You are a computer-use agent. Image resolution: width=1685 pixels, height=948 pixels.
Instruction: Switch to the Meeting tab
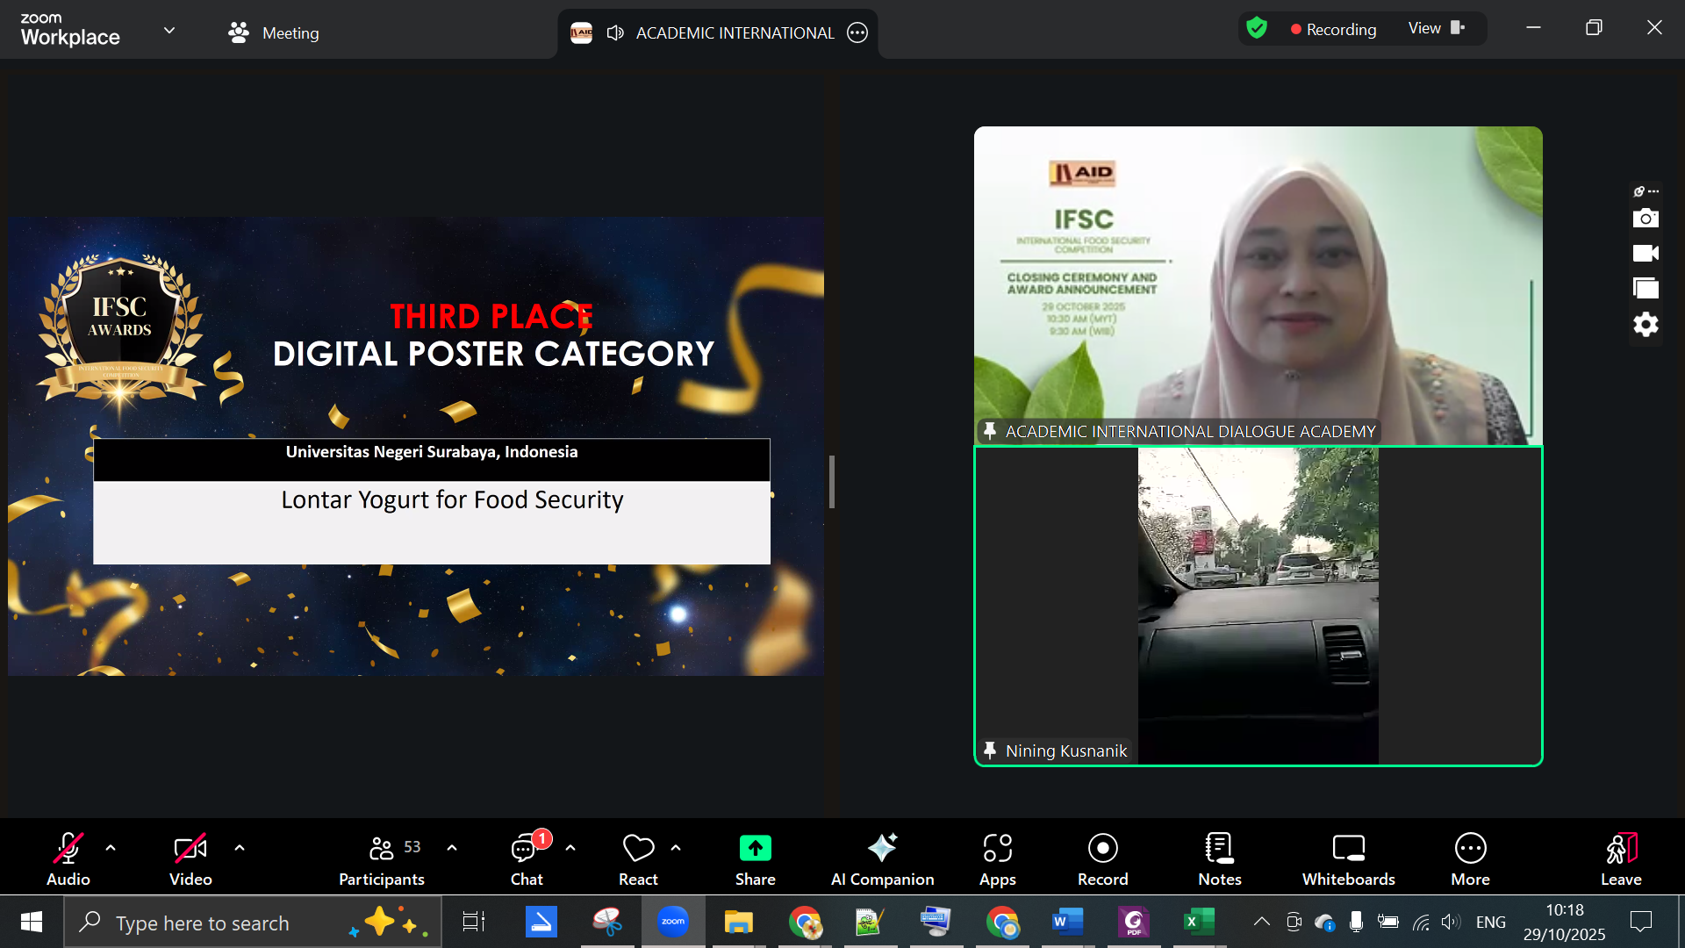[x=274, y=33]
